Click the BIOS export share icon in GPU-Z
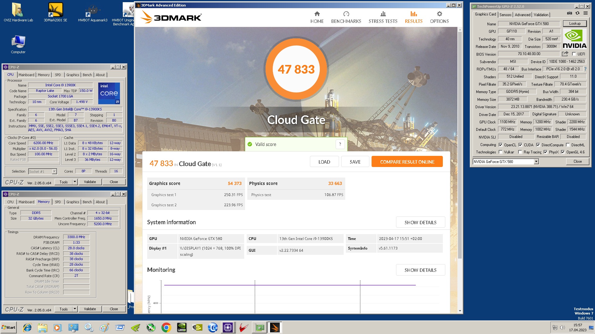 (x=565, y=54)
